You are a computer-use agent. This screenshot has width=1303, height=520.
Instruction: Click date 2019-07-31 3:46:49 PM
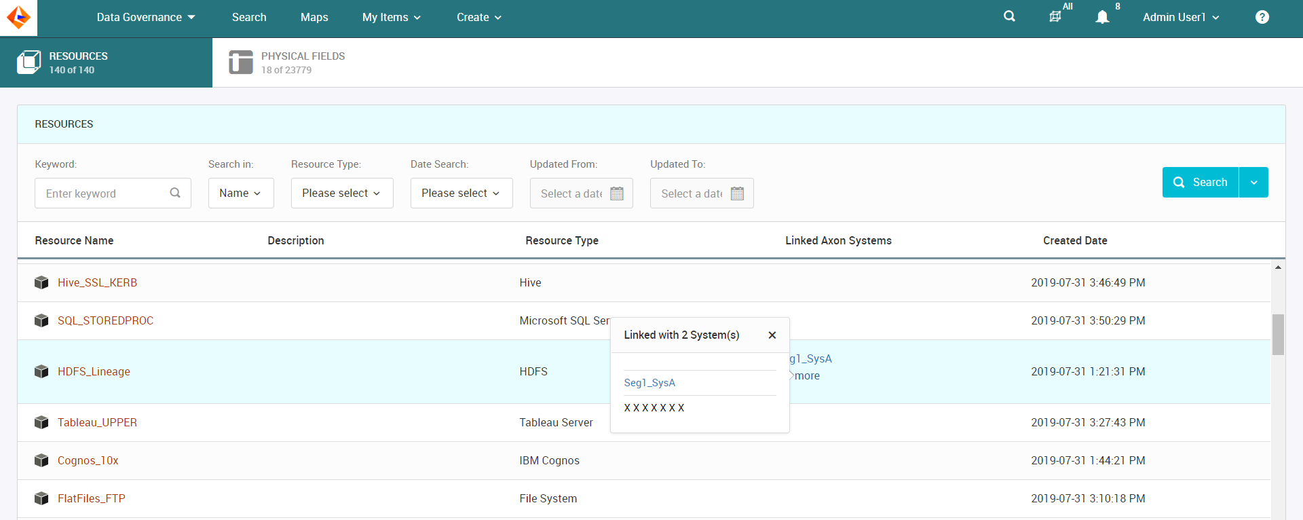pos(1088,282)
